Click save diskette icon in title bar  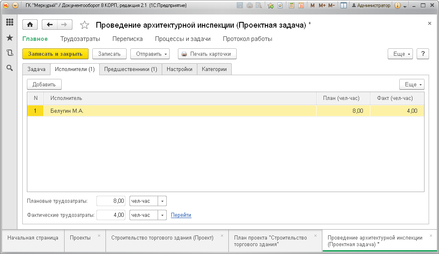click(x=240, y=5)
